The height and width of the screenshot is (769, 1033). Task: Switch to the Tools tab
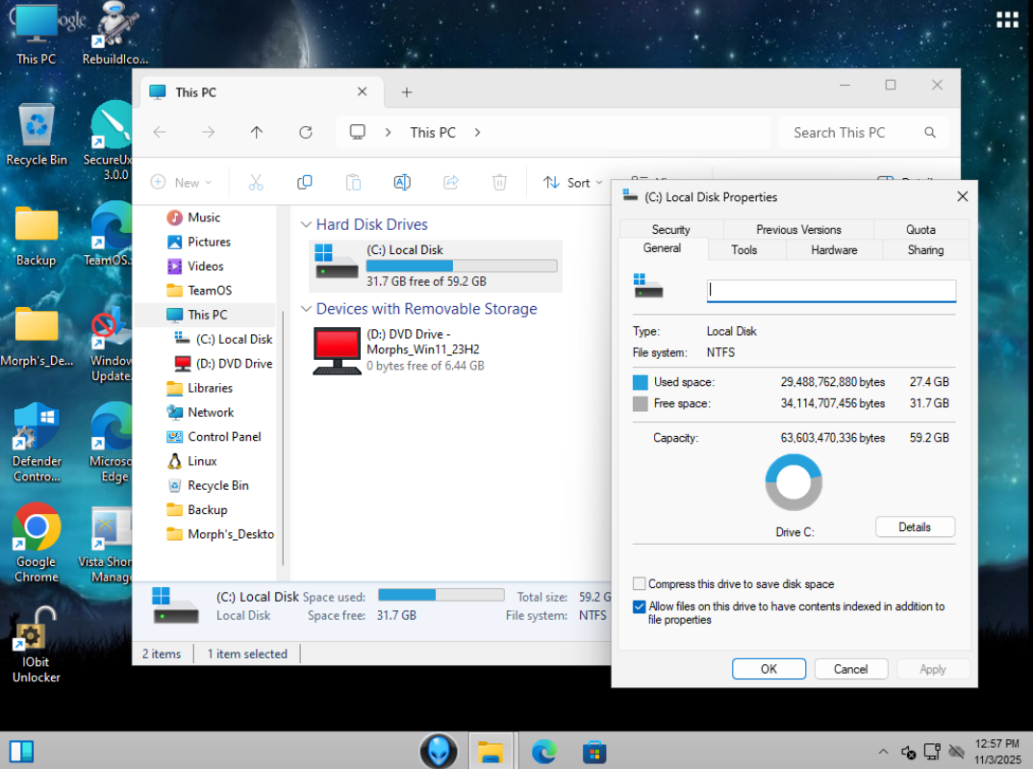743,250
